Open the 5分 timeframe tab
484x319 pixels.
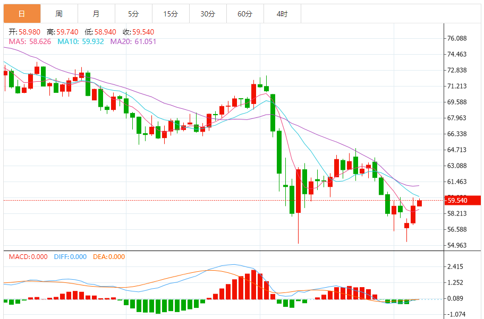[133, 14]
